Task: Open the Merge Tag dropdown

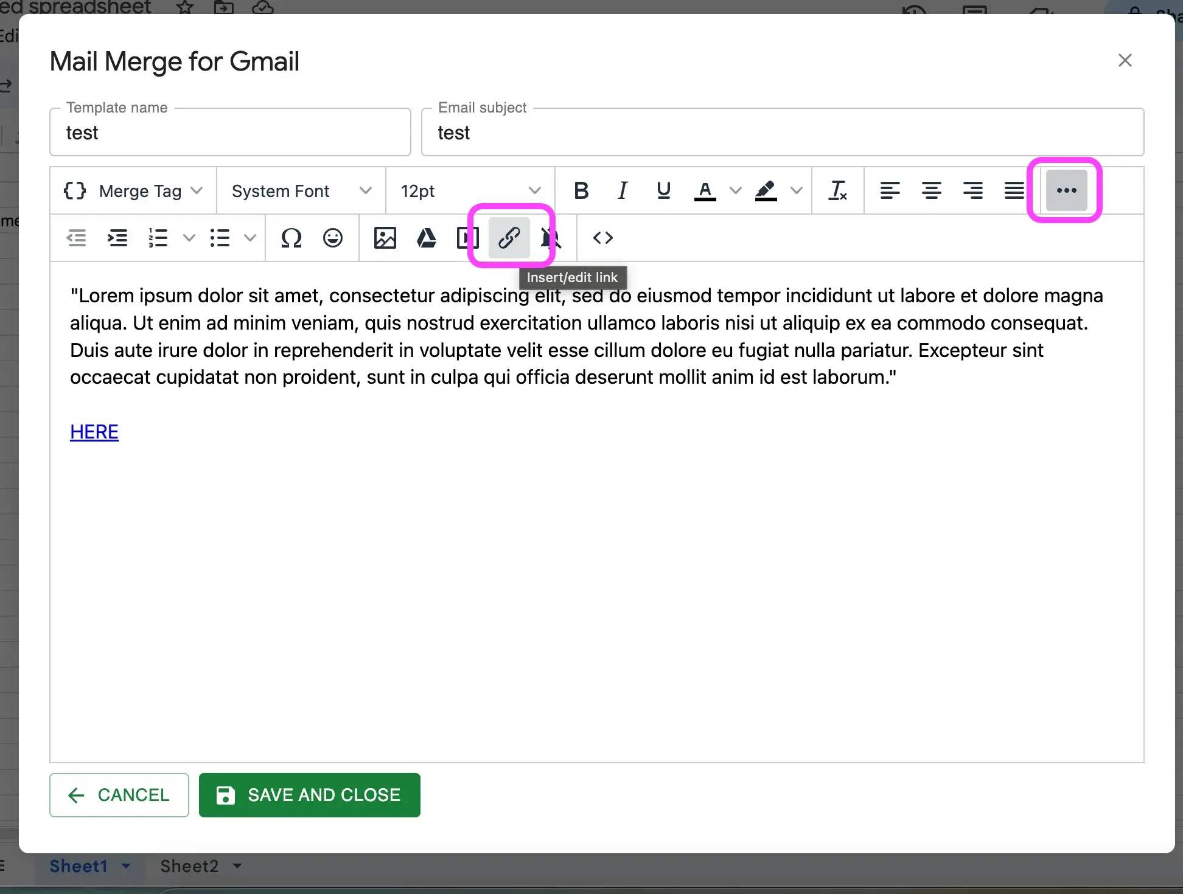Action: pyautogui.click(x=133, y=191)
